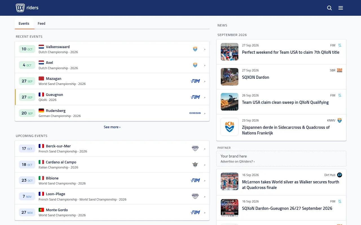Image resolution: width=361 pixels, height=225 pixels.
Task: Click the KNMV source icon on Zijspannen article
Action: [340, 120]
